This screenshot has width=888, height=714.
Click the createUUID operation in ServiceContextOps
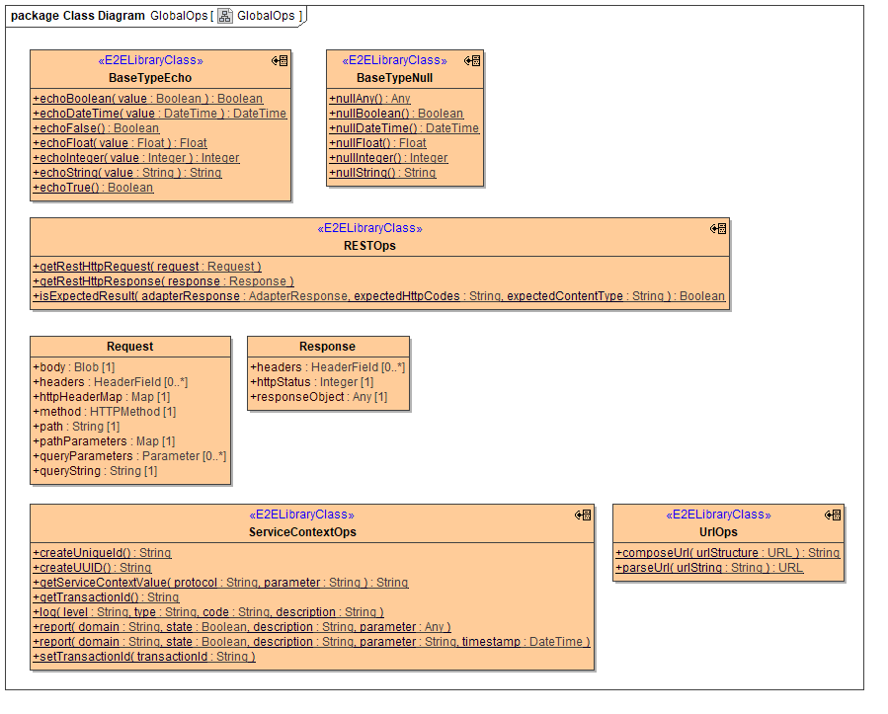click(x=93, y=568)
